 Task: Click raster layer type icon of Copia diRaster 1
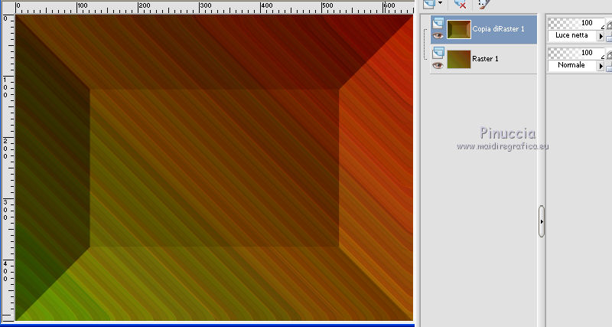(438, 23)
